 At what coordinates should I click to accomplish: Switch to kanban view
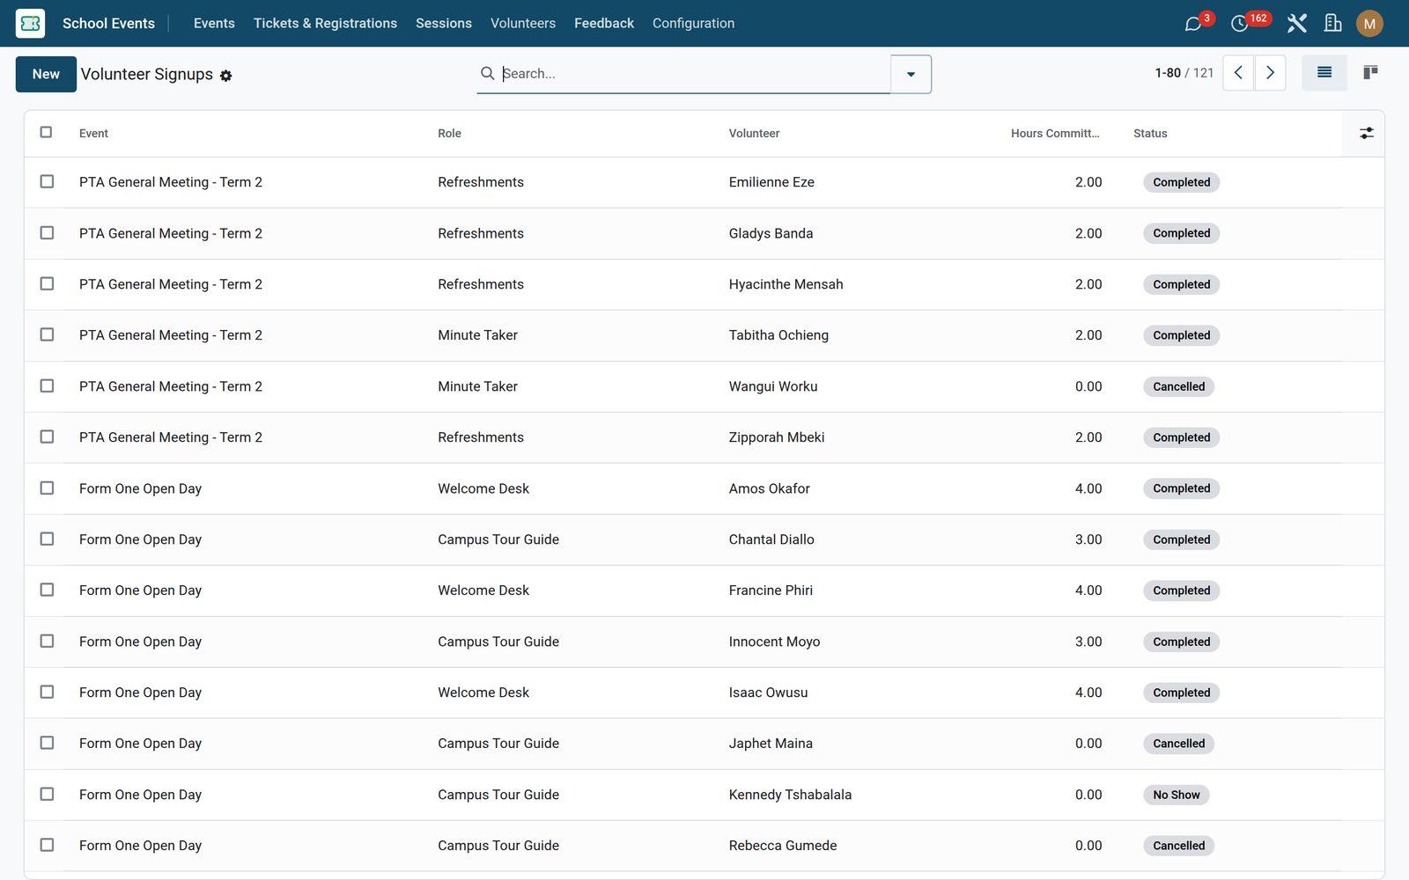[x=1370, y=73]
